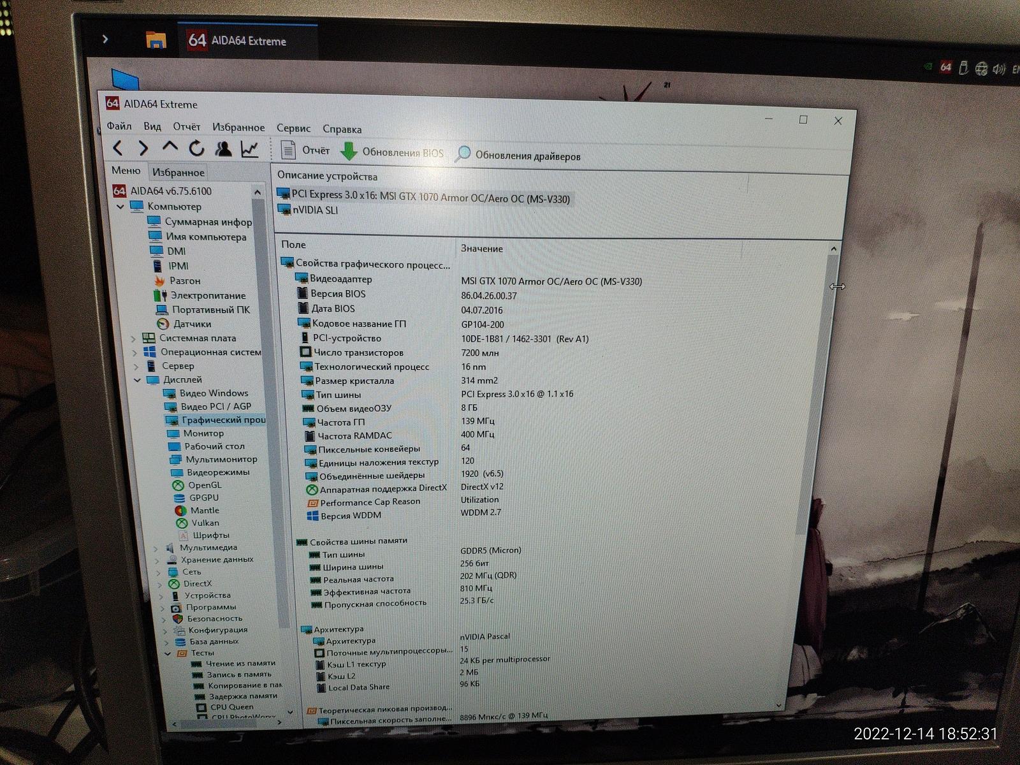
Task: Select Видео PCI / AGP tree item
Action: pyautogui.click(x=208, y=407)
